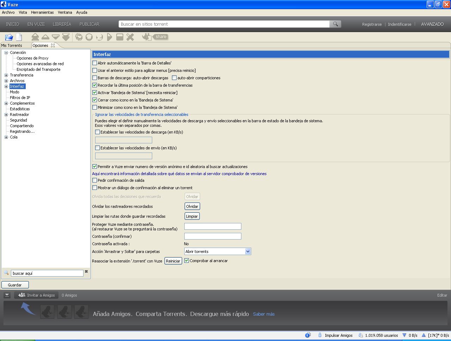Disable 'Activar Bandeja de Sistema' checkbox

tap(94, 93)
